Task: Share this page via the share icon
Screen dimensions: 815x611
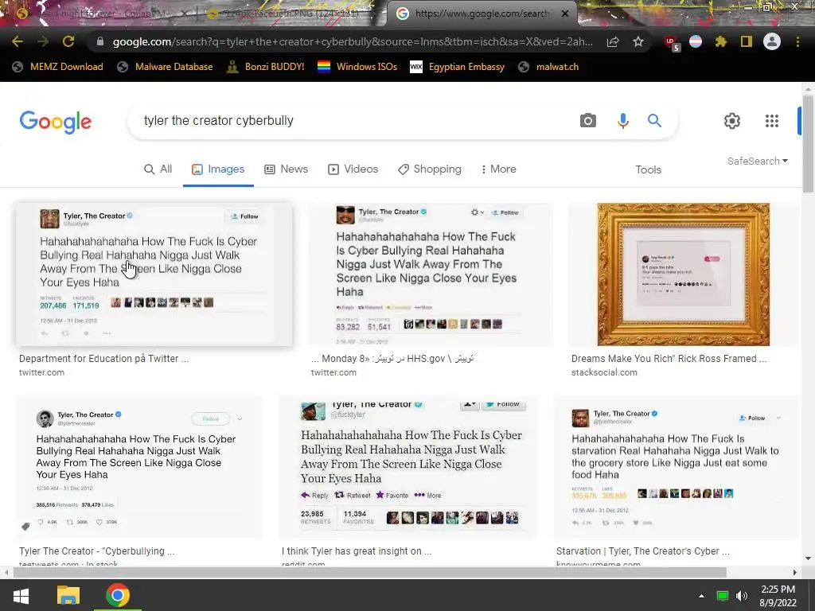Action: coord(613,41)
